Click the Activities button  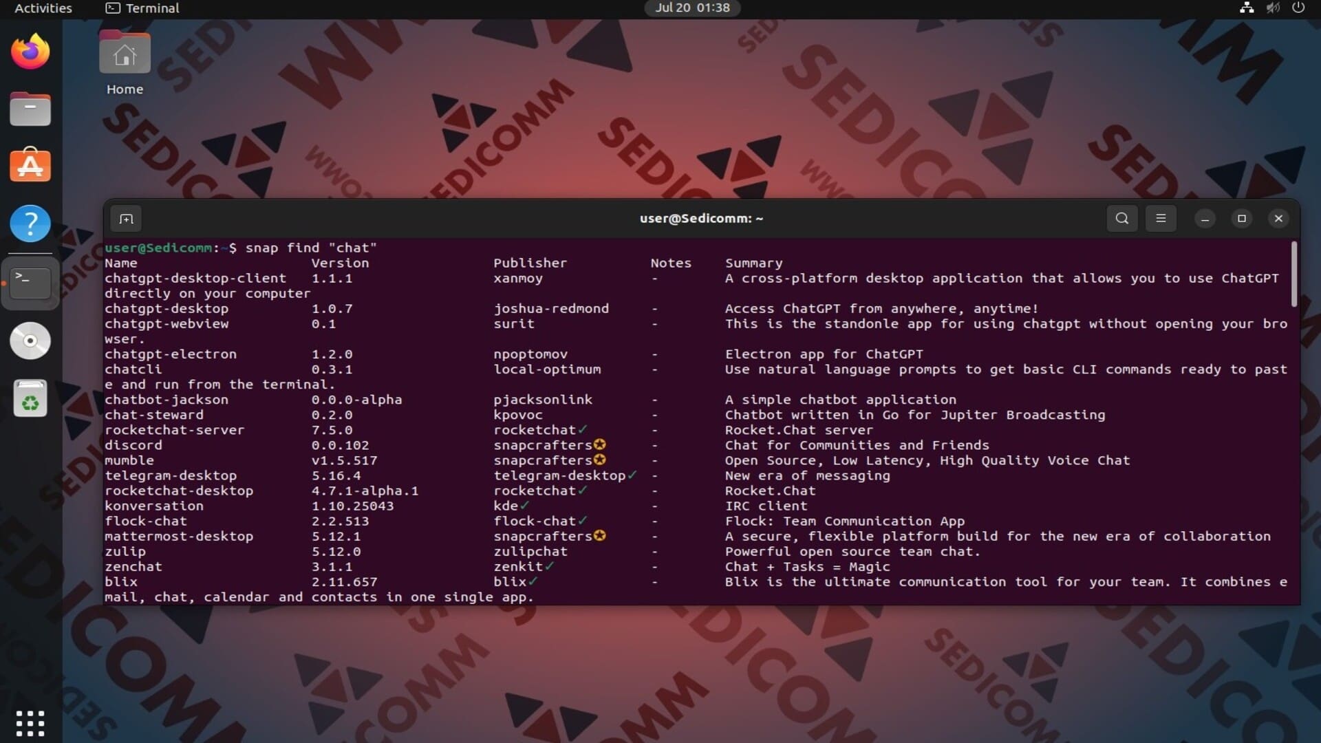(x=43, y=8)
